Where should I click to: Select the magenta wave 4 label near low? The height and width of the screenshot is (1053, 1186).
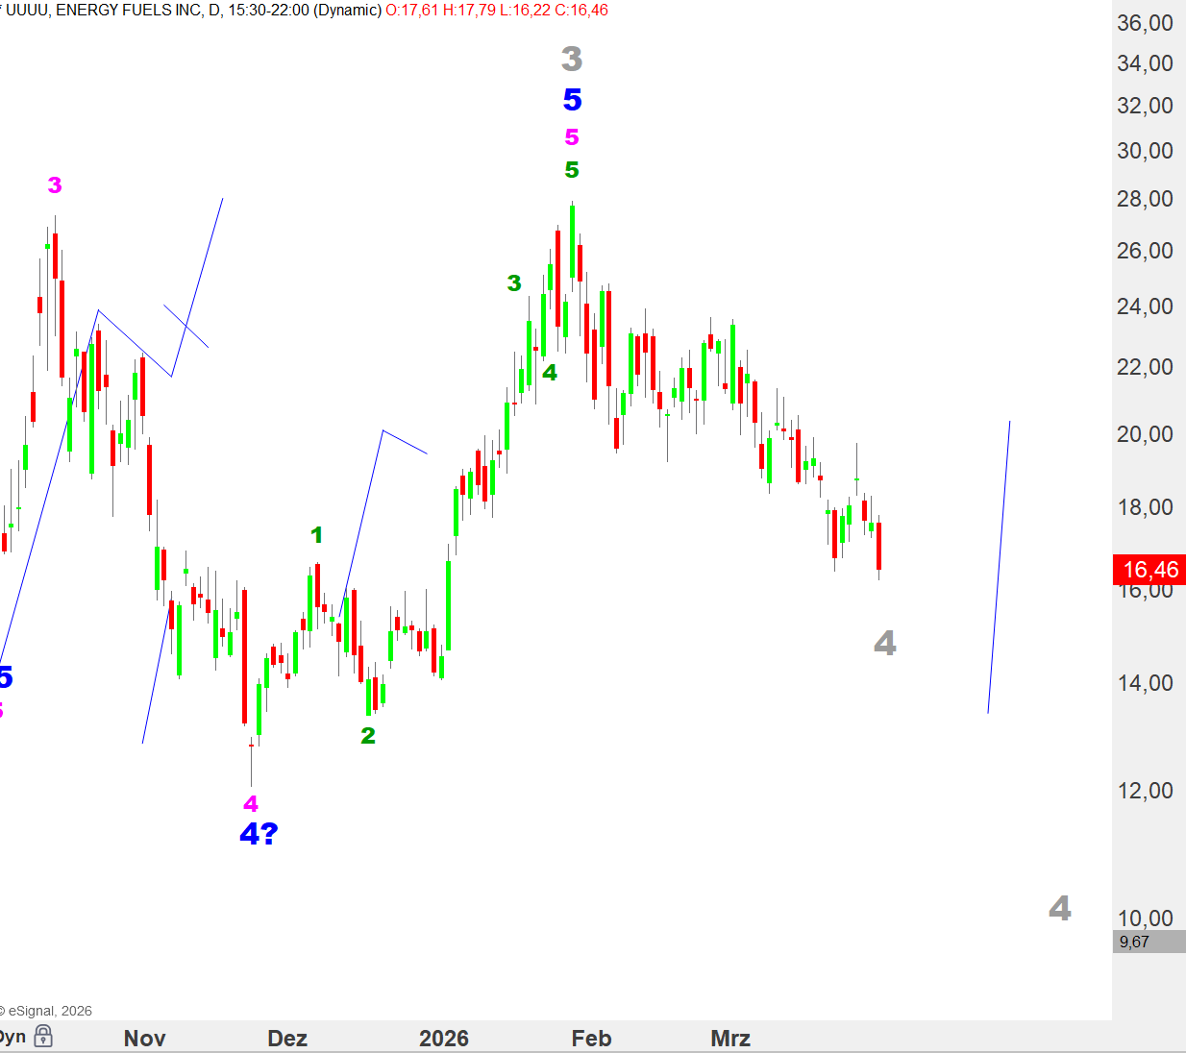251,803
